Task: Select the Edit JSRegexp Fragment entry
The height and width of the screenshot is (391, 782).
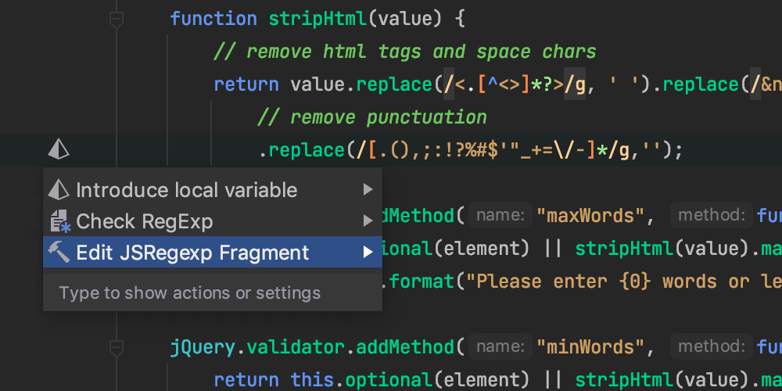Action: tap(192, 253)
